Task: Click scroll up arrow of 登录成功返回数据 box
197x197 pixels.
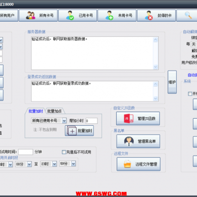Action: point(156,84)
